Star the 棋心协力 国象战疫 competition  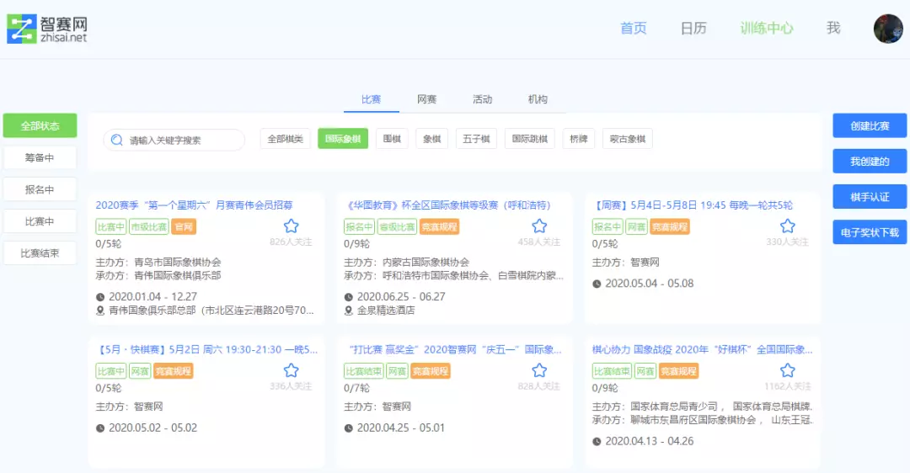[x=787, y=370]
